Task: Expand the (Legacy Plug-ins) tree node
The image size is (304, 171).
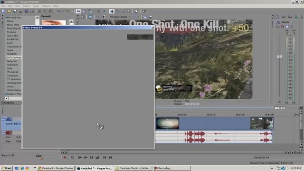Action: point(6,94)
